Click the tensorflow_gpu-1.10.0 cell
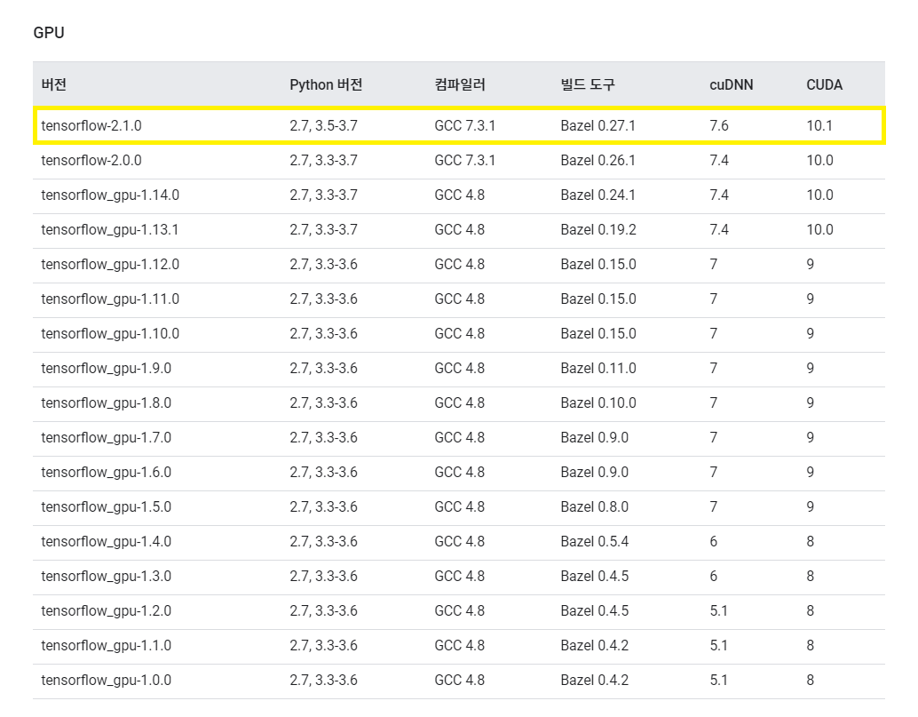The width and height of the screenshot is (918, 717). (110, 332)
